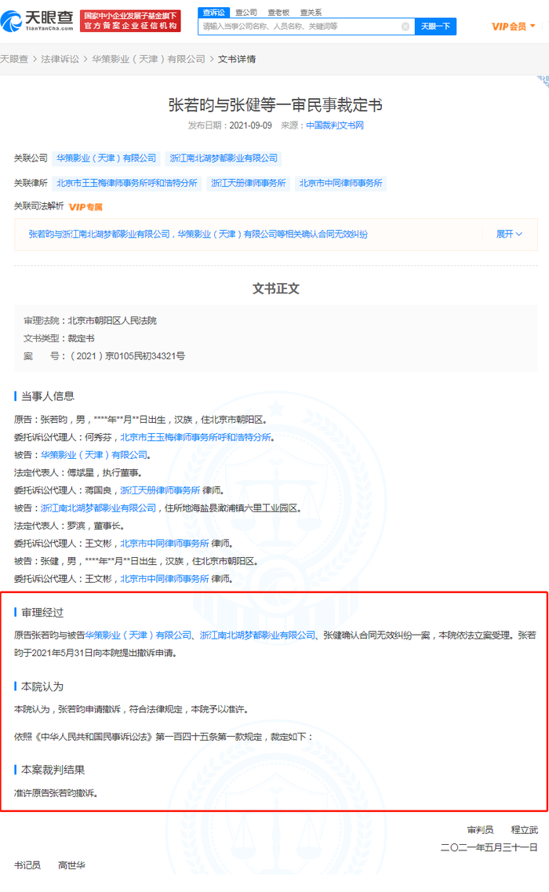Click the 天眼一下 search button
549x892 pixels.
436,26
